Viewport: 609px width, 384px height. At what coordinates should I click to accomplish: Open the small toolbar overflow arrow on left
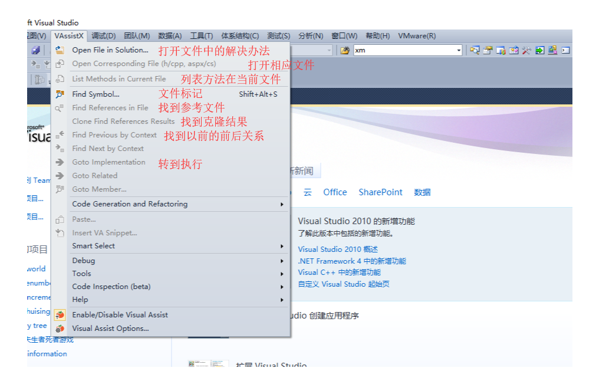50,81
